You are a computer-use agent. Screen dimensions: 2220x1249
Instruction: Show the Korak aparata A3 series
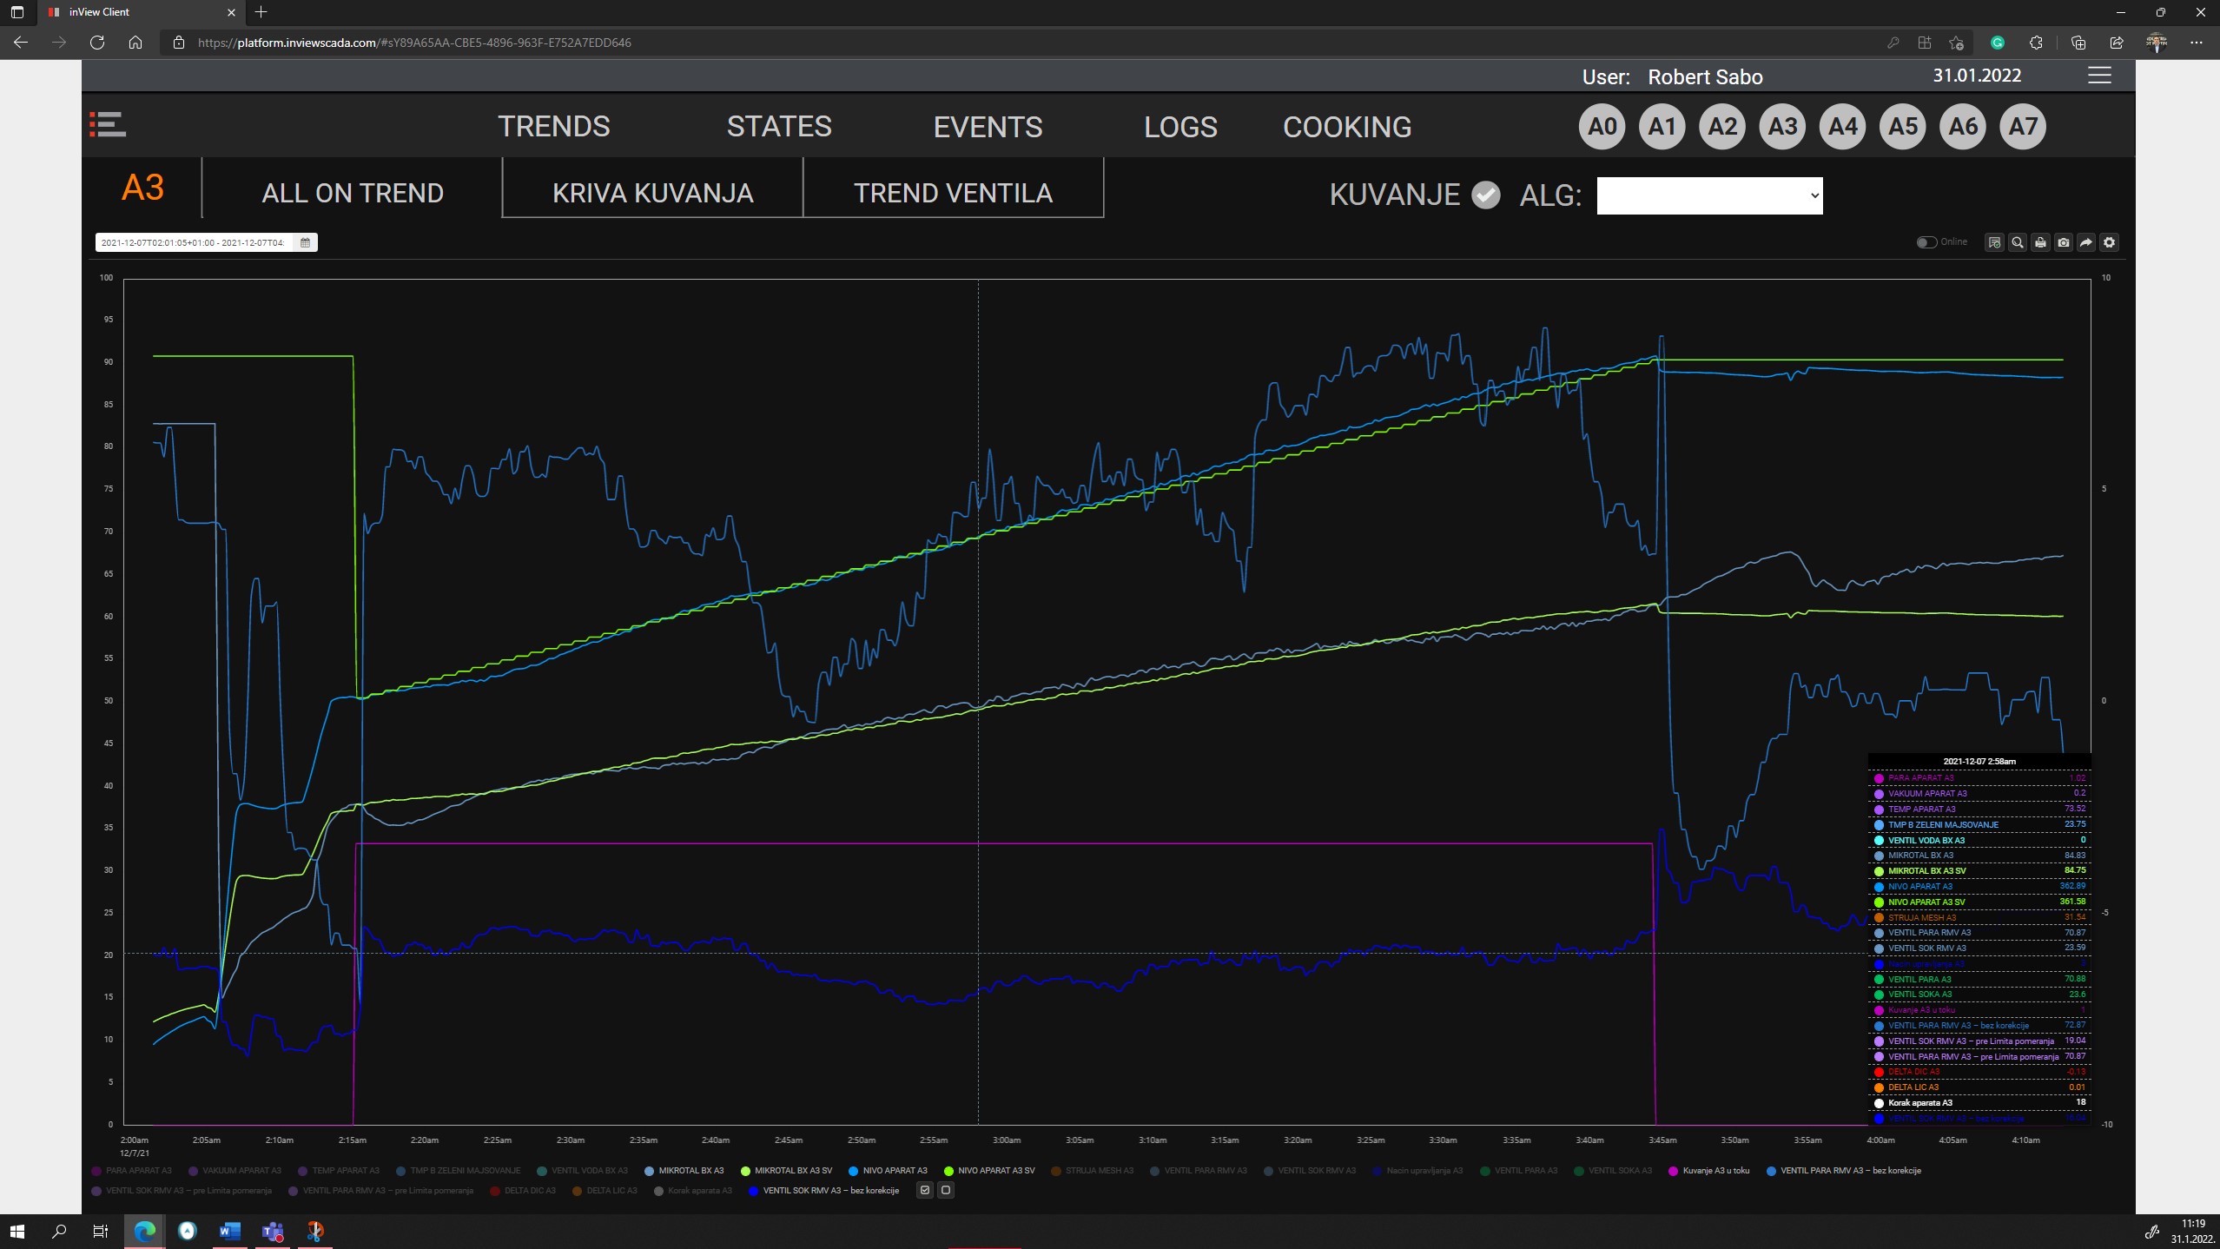[x=692, y=1191]
